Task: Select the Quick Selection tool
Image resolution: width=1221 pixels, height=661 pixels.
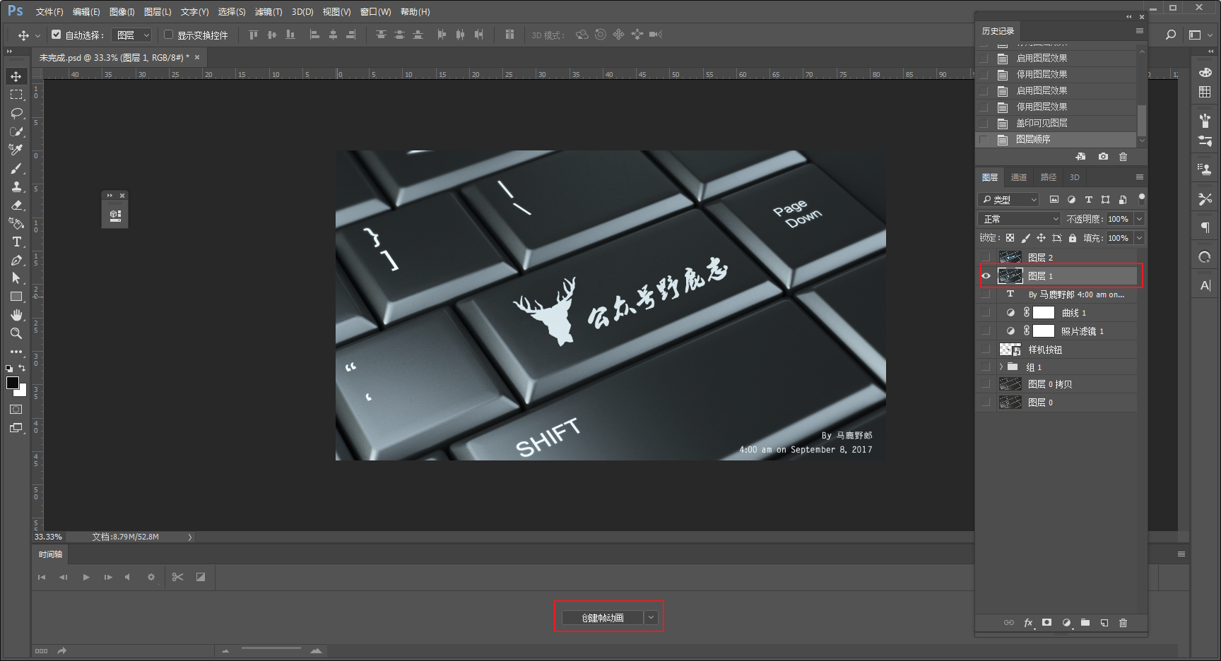Action: pos(16,131)
